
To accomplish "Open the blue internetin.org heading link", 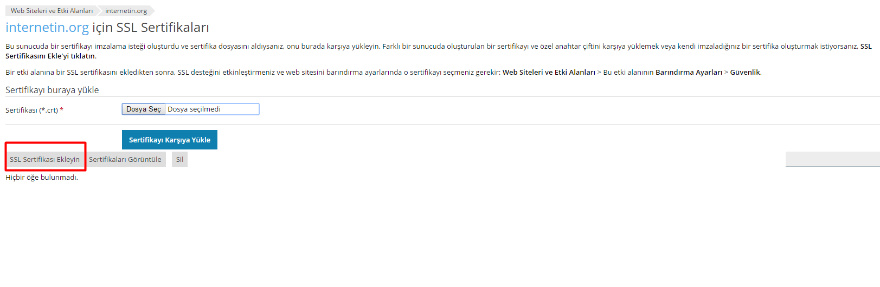I will click(x=47, y=27).
